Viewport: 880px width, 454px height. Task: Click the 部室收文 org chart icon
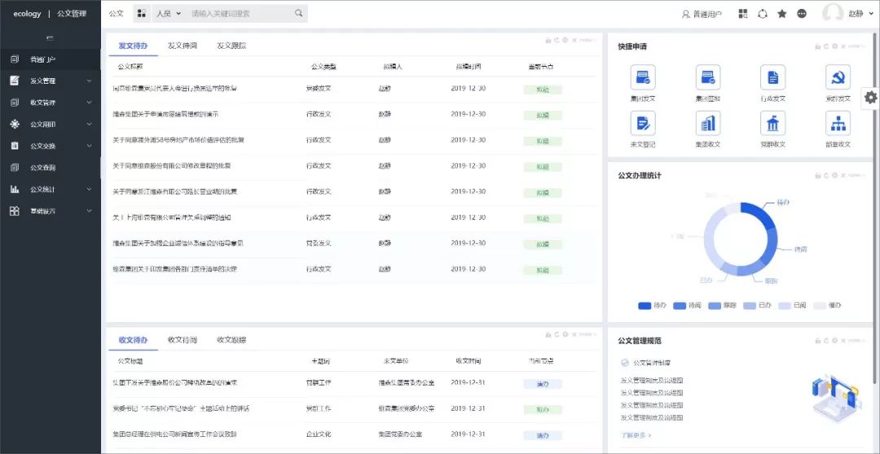838,124
